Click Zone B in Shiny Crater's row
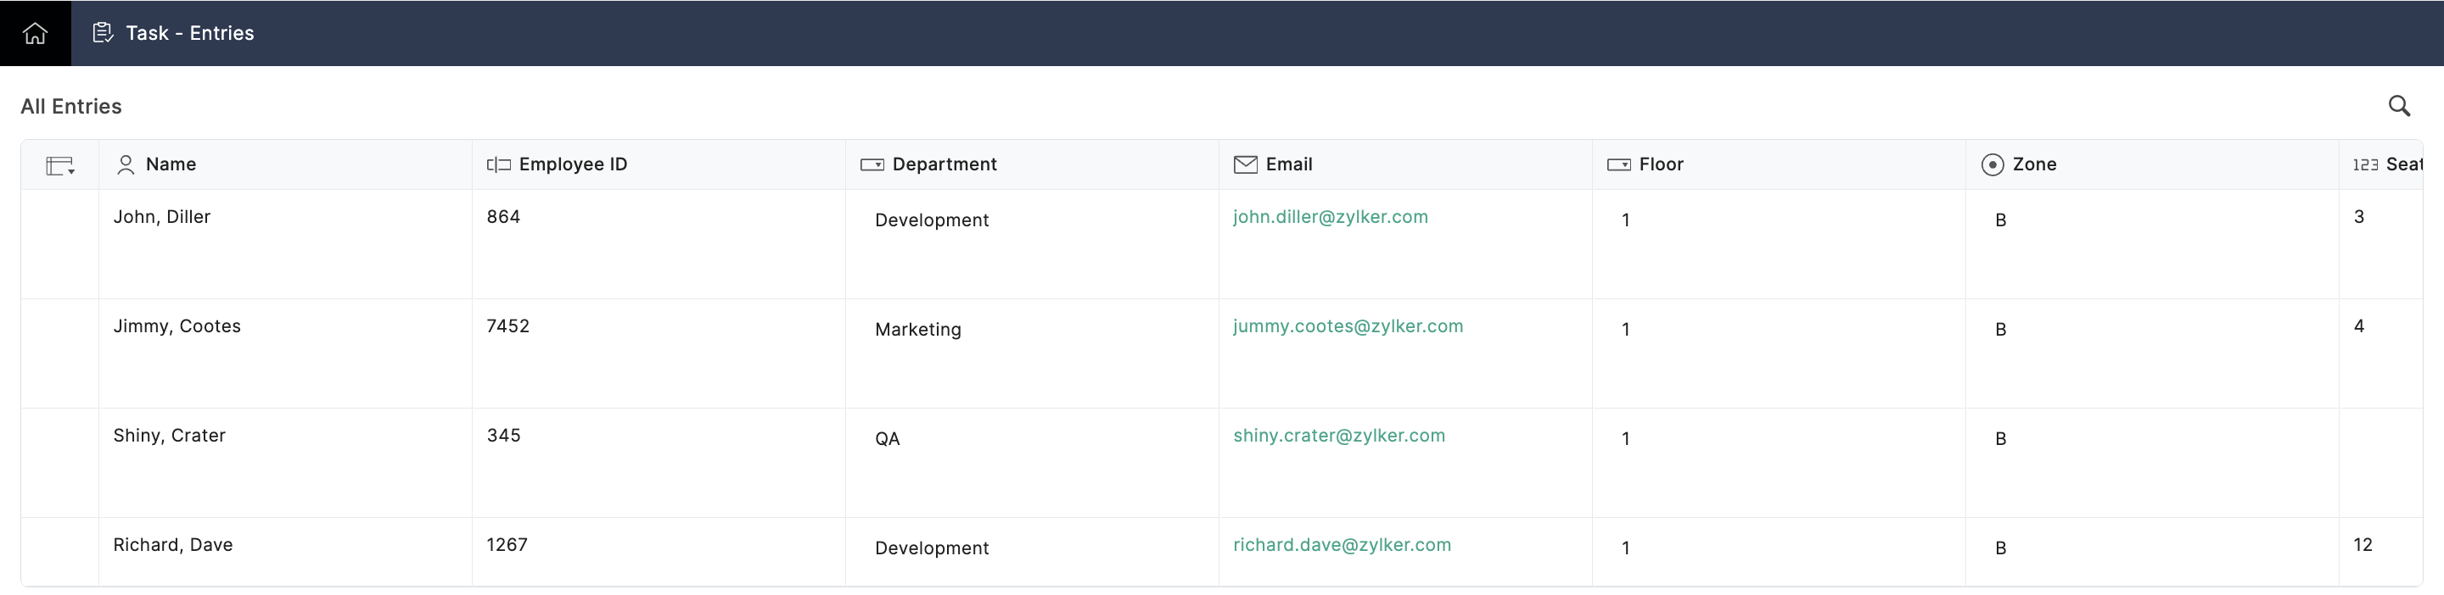The height and width of the screenshot is (595, 2444). coord(2000,440)
